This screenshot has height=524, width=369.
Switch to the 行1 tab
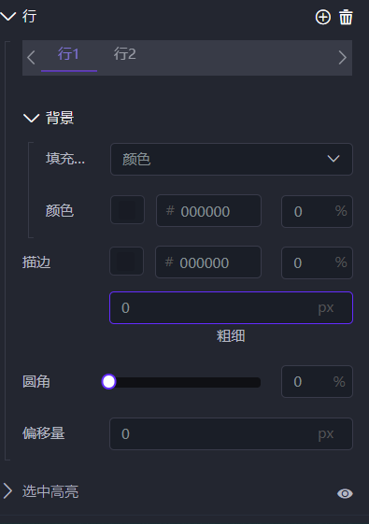coord(69,54)
